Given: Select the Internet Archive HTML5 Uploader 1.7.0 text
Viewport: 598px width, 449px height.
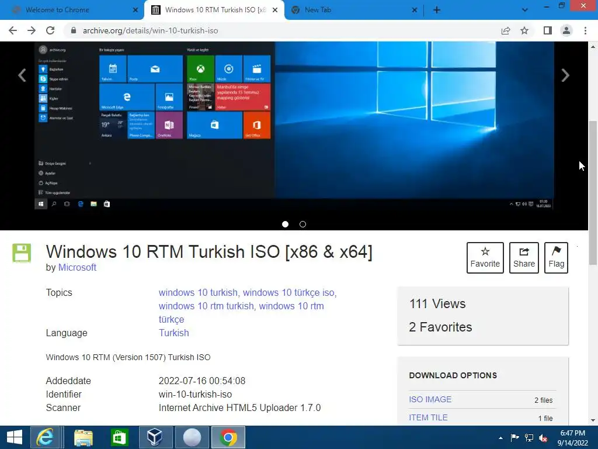Looking at the screenshot, I should click(x=240, y=407).
